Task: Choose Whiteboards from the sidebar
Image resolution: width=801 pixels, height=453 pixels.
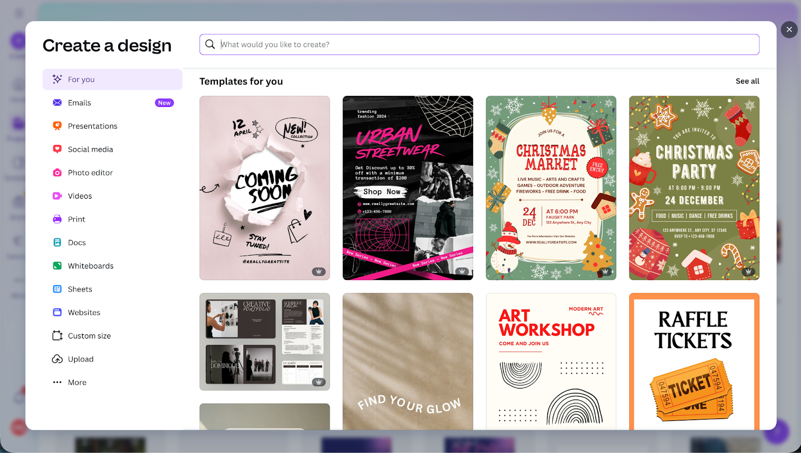Action: [x=91, y=265]
